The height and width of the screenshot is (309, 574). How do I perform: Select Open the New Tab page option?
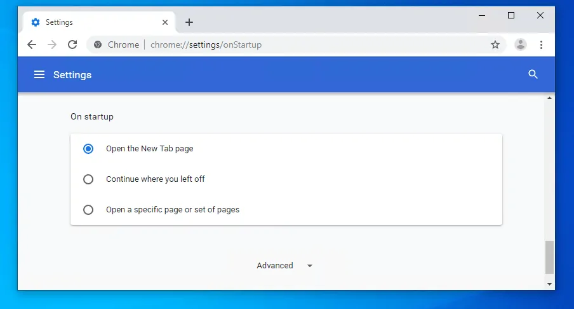tap(88, 148)
